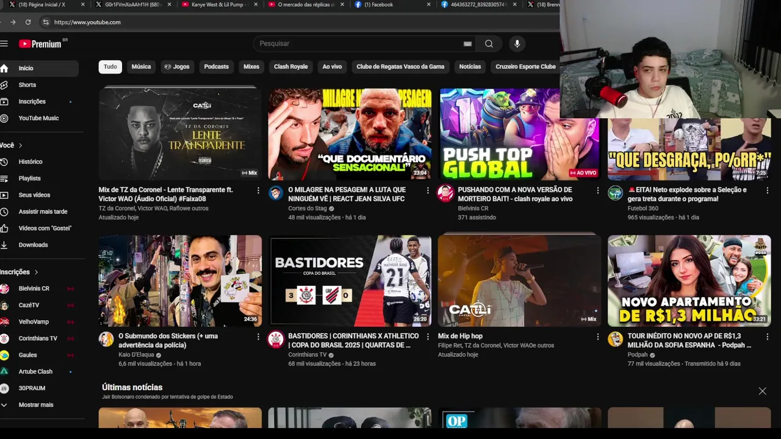Open 30PRAUM subscription channel
The width and height of the screenshot is (781, 439).
tap(39, 388)
